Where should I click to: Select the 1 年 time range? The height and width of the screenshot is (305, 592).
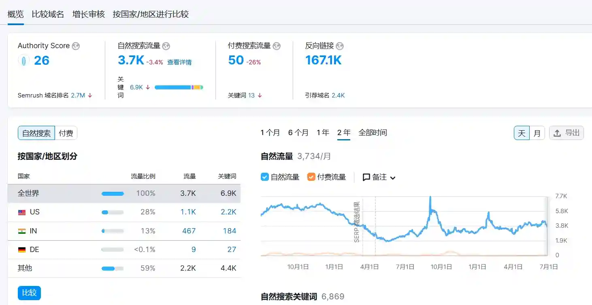(323, 133)
